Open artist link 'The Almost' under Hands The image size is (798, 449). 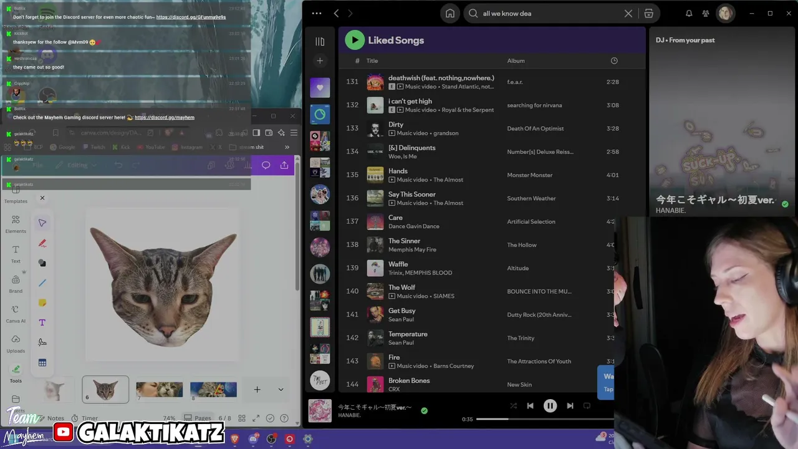448,180
